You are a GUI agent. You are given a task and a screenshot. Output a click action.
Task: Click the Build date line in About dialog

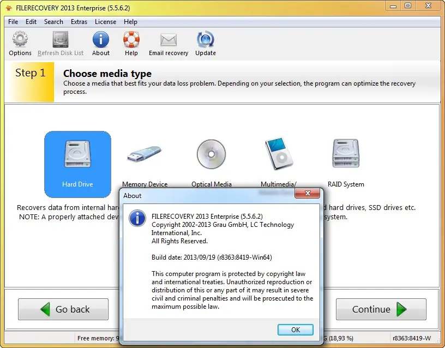(x=212, y=257)
